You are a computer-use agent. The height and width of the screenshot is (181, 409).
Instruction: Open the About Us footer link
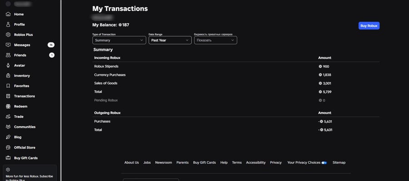[131, 162]
